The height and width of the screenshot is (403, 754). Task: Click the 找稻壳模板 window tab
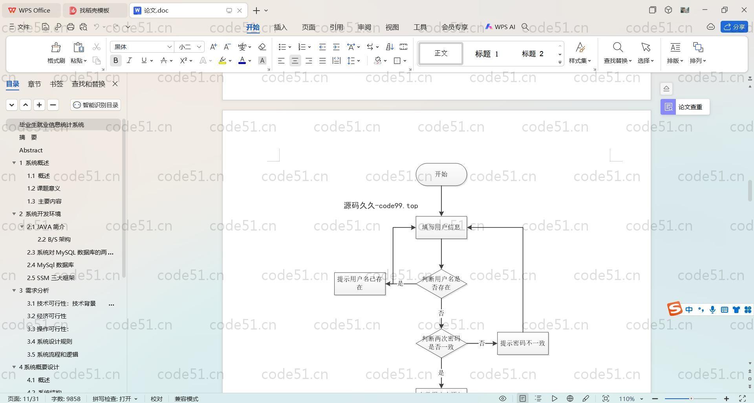[95, 10]
